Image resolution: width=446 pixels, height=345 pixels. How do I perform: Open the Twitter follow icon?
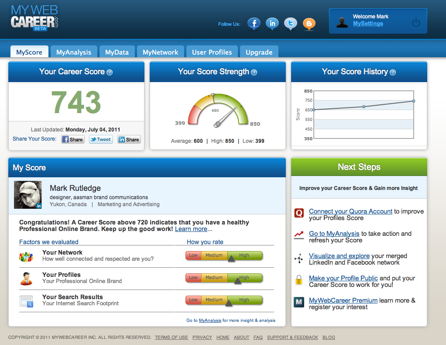(x=290, y=24)
